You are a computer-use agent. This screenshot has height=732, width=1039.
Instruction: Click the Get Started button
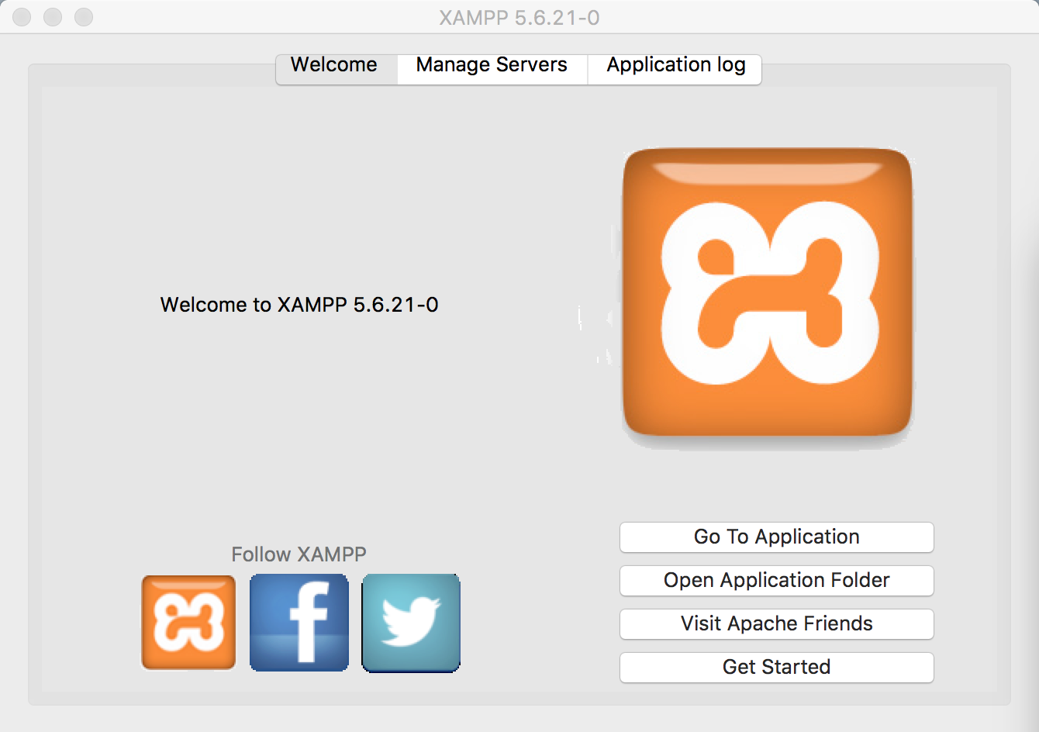pyautogui.click(x=777, y=668)
